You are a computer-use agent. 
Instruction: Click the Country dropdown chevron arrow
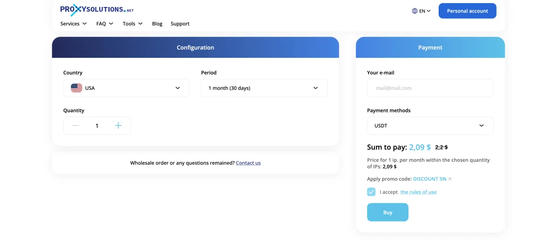178,88
